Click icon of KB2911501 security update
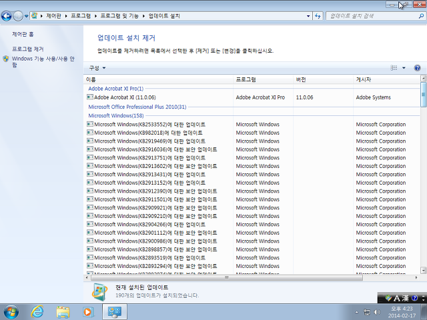Image resolution: width=427 pixels, height=320 pixels. pos(90,199)
